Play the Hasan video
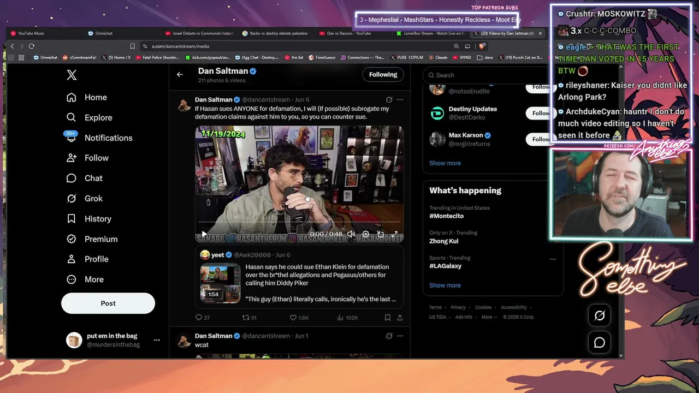 pos(204,234)
